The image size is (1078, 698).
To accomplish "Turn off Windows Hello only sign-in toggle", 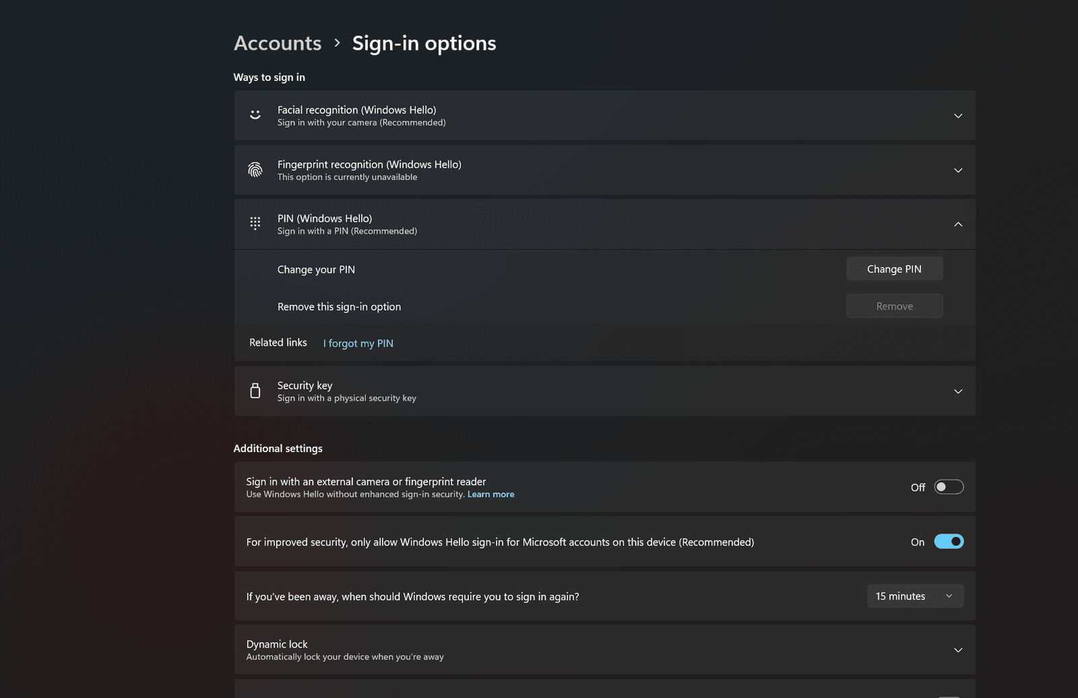I will [949, 542].
